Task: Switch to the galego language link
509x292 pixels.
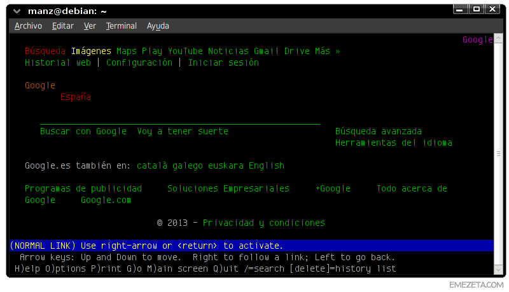Action: [187, 166]
